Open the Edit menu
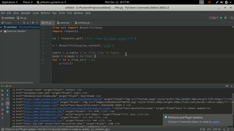The width and height of the screenshot is (234, 131). [x=9, y=13]
